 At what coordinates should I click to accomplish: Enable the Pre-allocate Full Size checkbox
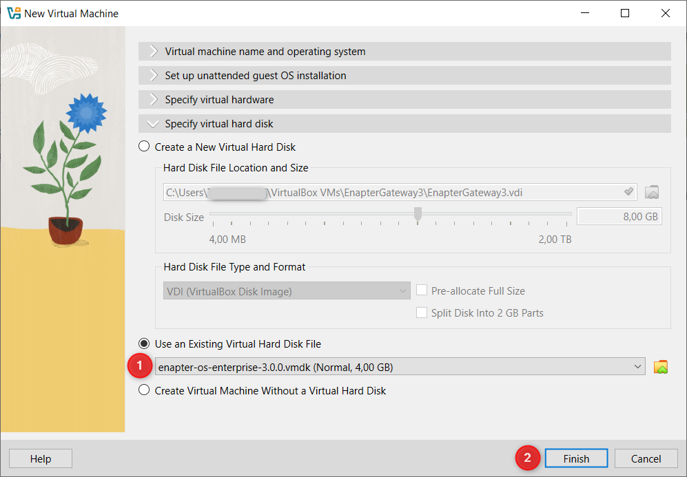(422, 290)
